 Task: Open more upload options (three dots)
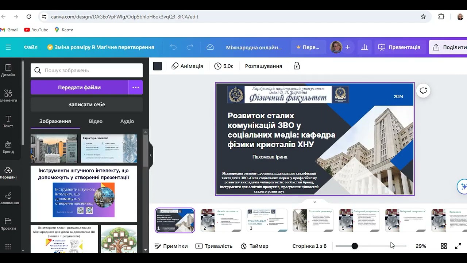click(x=136, y=87)
